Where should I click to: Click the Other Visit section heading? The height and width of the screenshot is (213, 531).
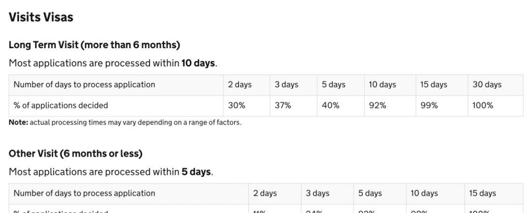click(x=75, y=153)
